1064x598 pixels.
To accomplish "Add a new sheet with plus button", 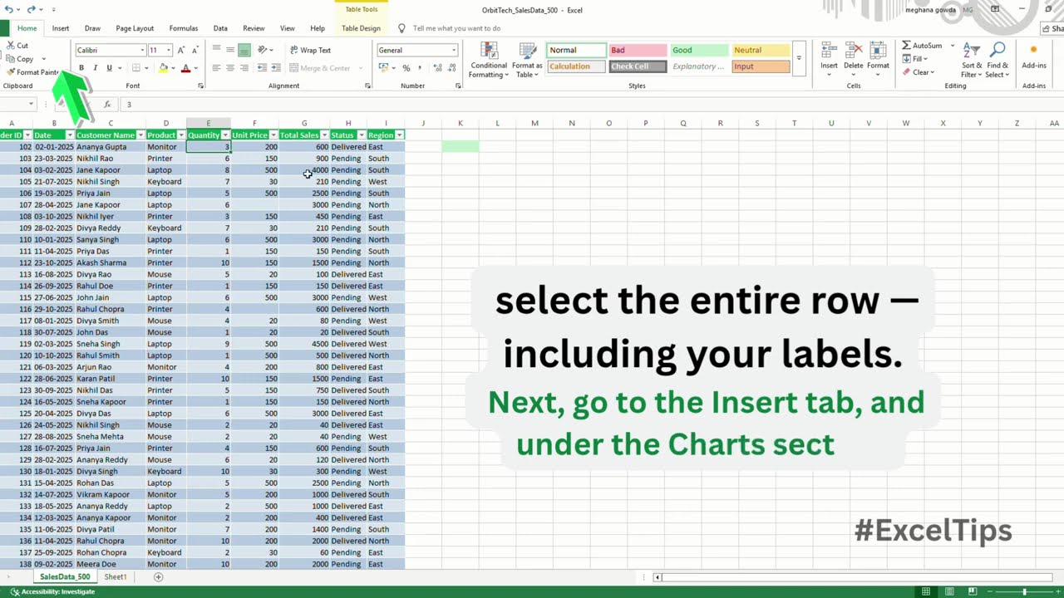I will coord(158,576).
